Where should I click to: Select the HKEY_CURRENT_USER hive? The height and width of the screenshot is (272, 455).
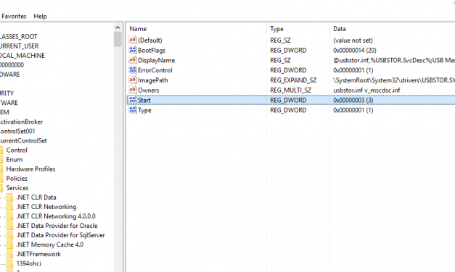(19, 46)
